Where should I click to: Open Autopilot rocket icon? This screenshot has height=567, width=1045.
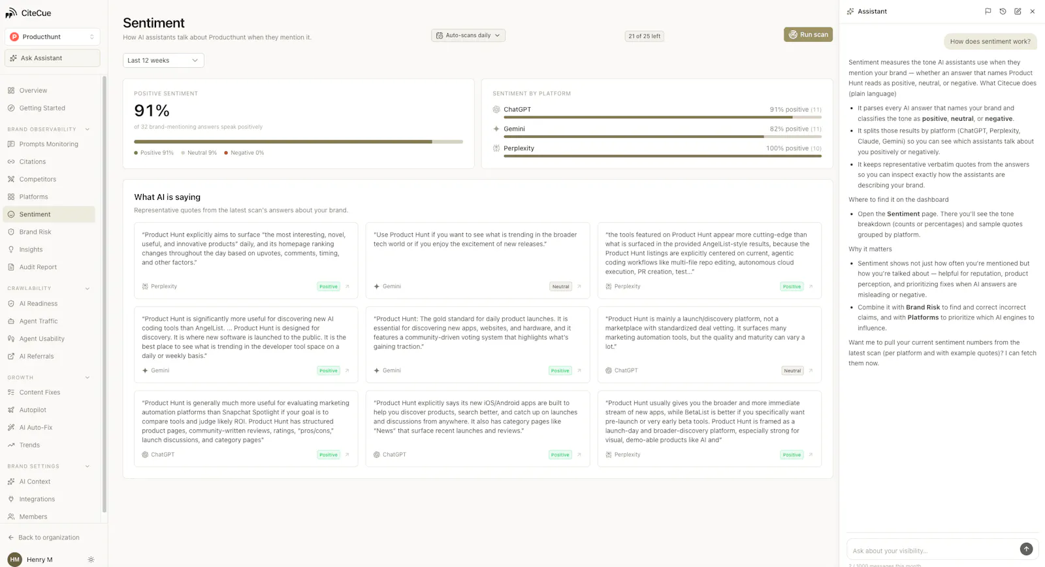pyautogui.click(x=11, y=410)
